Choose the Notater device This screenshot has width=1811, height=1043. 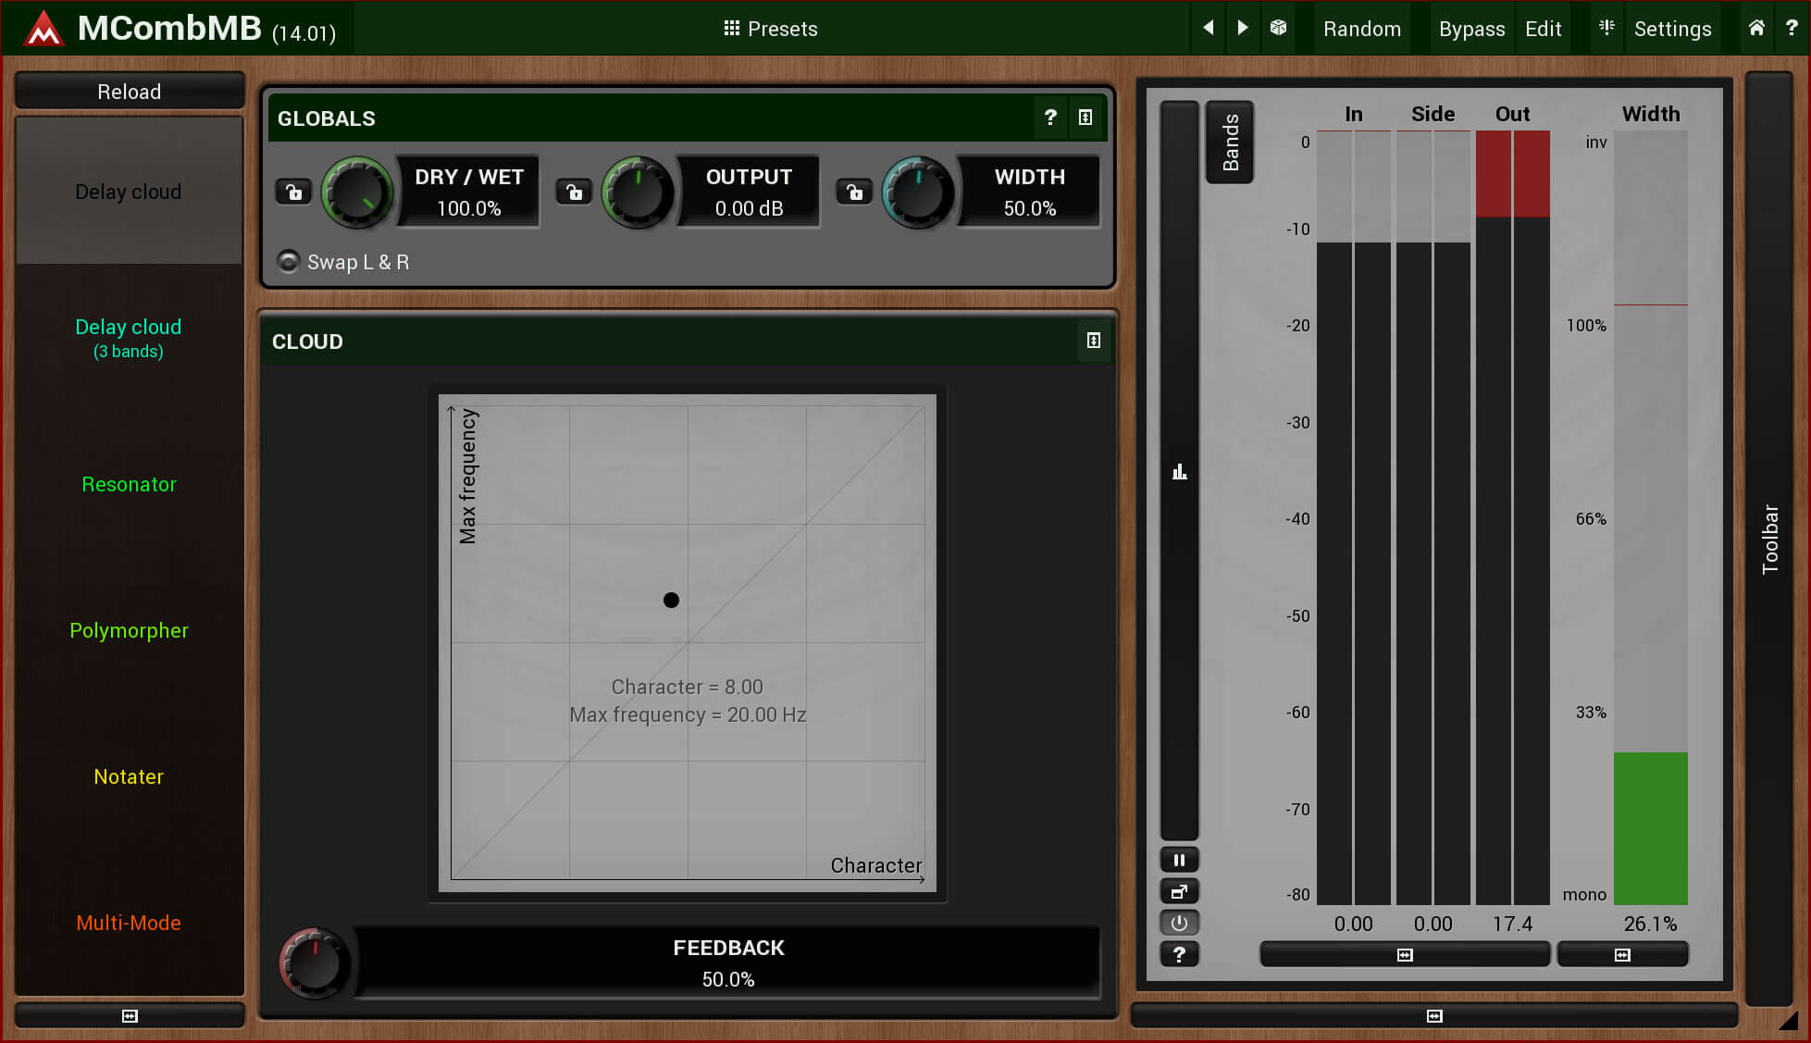click(x=129, y=776)
